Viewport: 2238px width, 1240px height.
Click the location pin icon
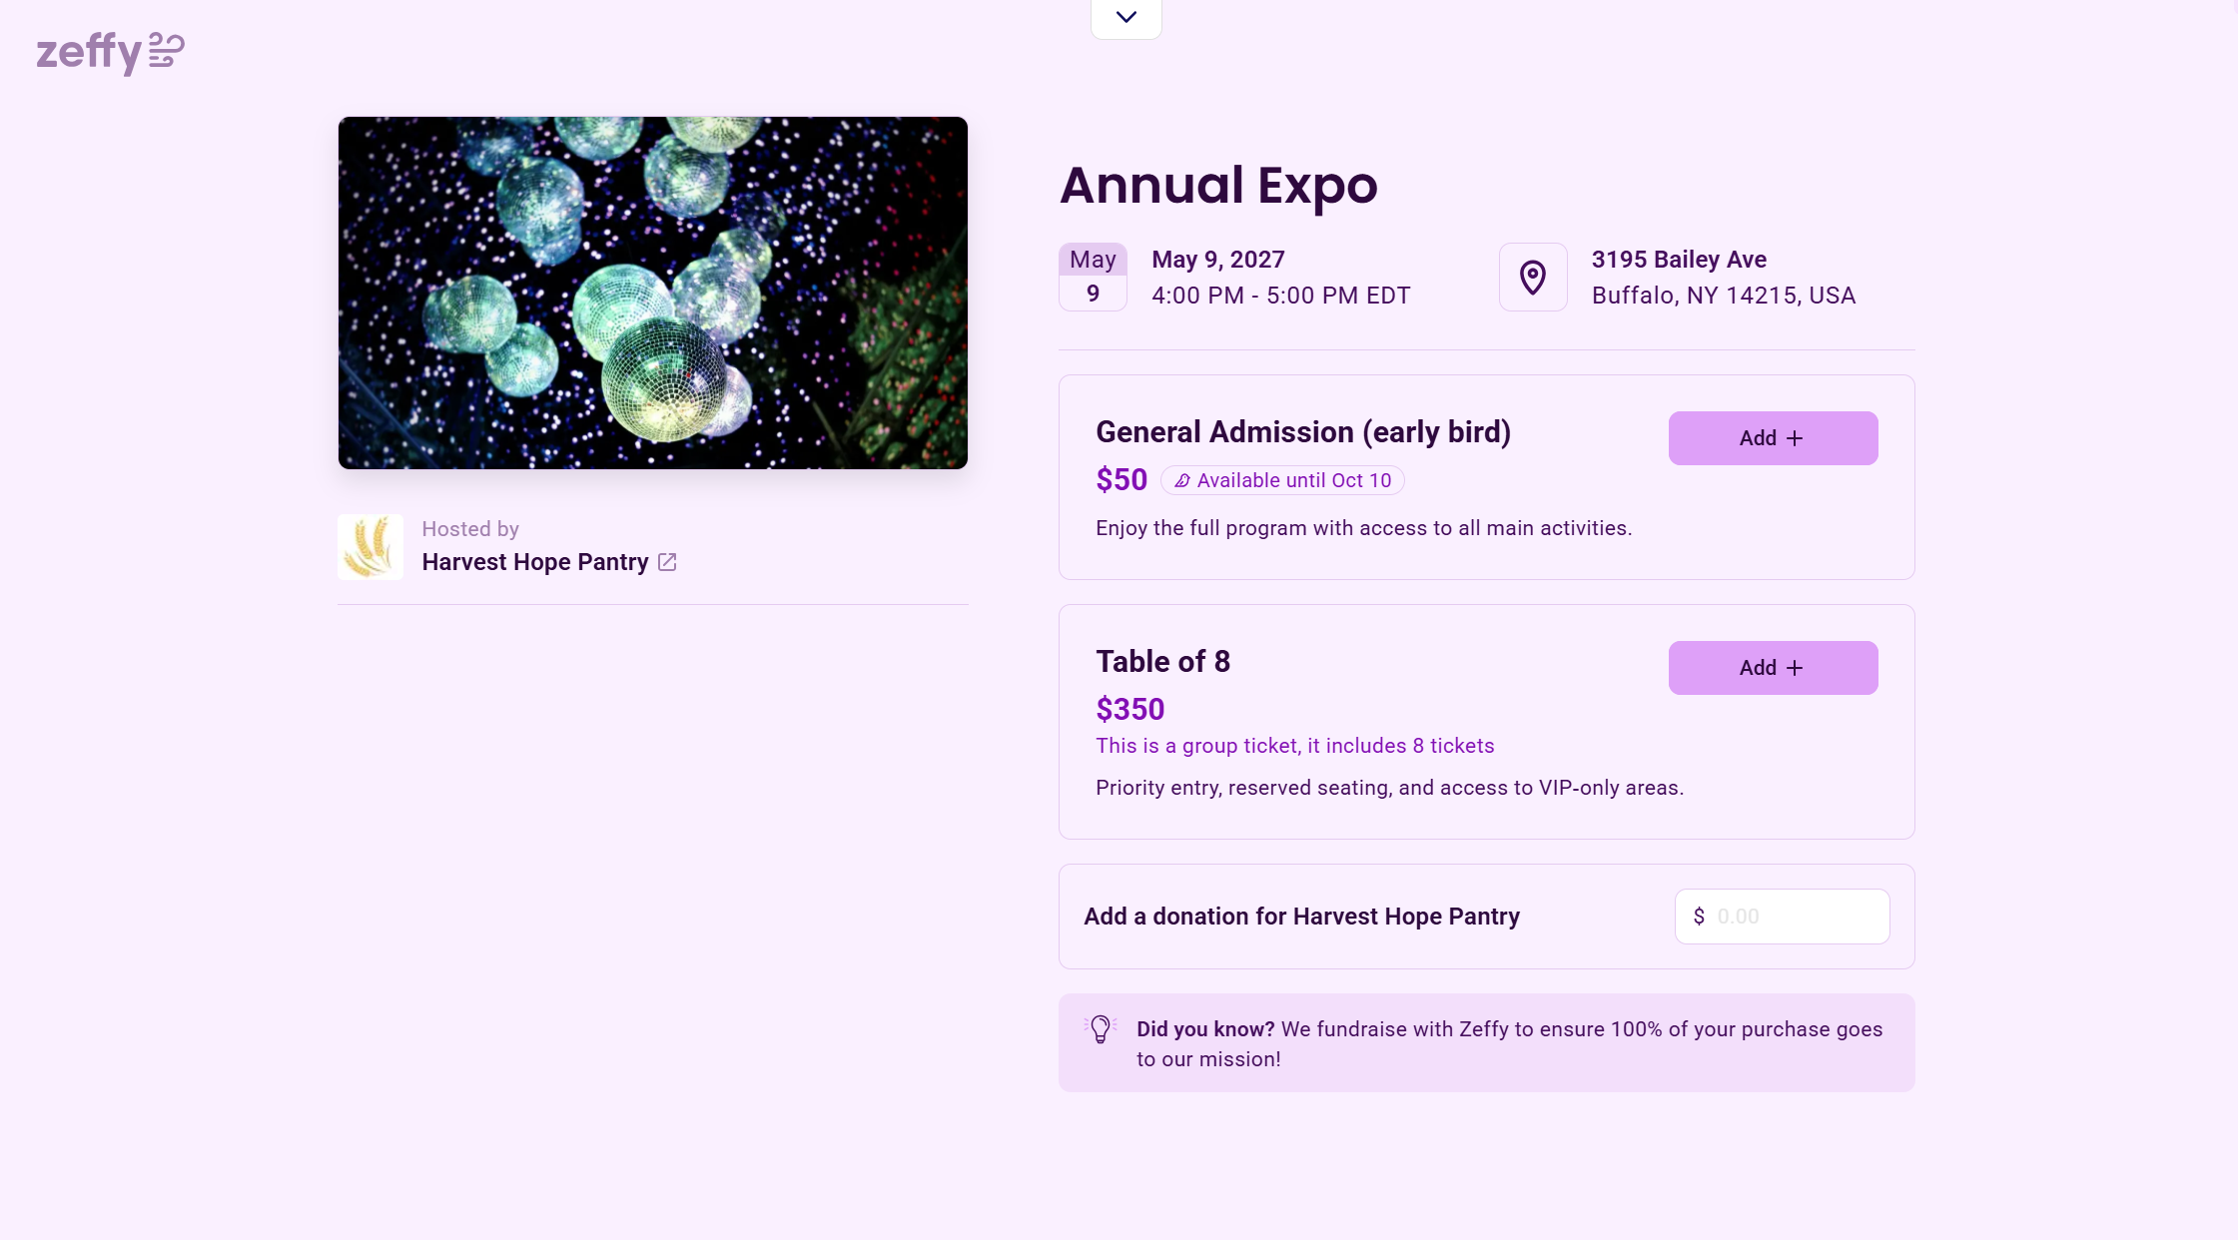1533,277
